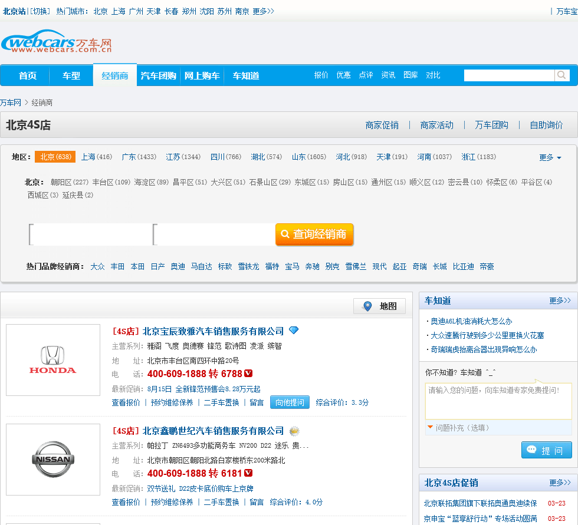The width and height of the screenshot is (578, 525).
Task: Open 自助询价 link
Action: 546,125
